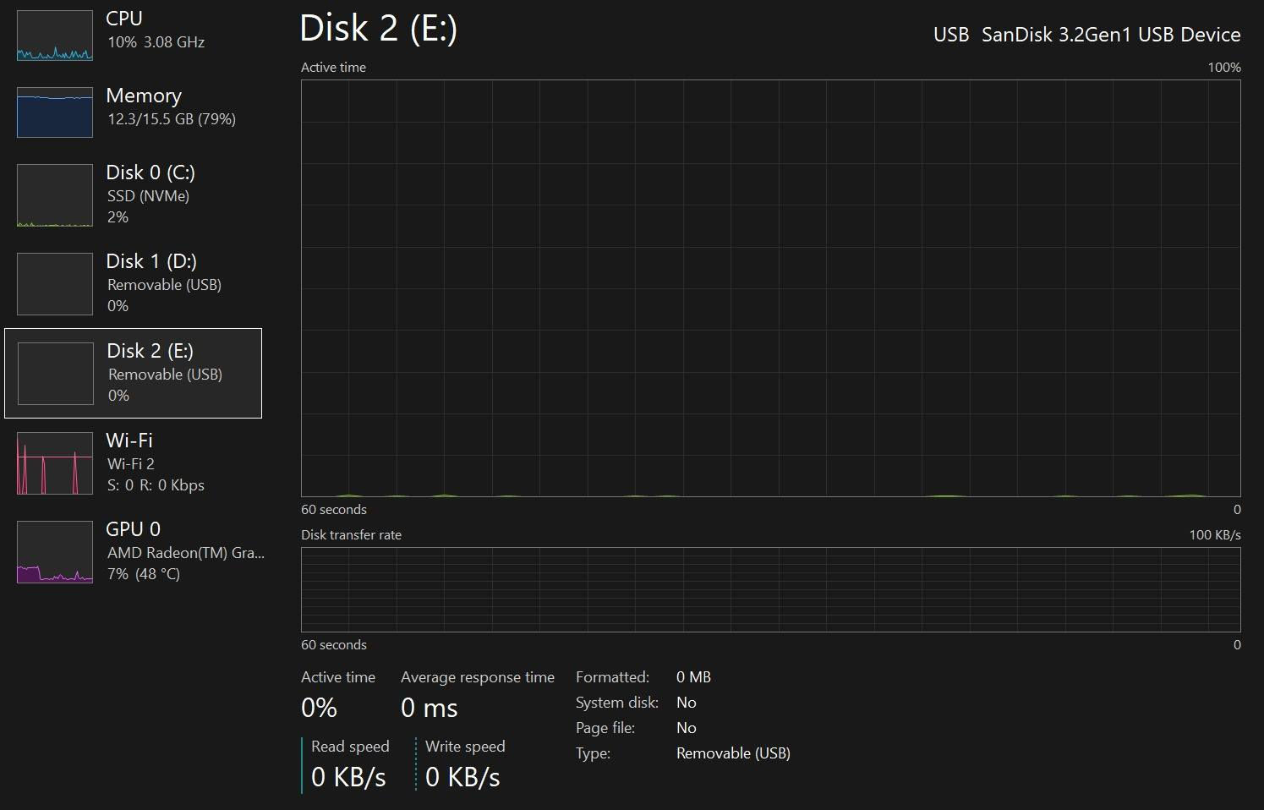Open the Wi-Fi activity graph thumbnail
The height and width of the screenshot is (810, 1264).
[55, 463]
